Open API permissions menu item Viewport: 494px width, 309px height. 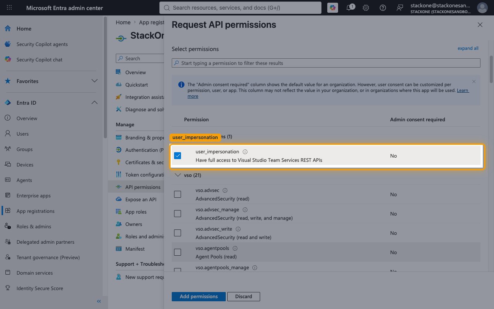pyautogui.click(x=143, y=187)
